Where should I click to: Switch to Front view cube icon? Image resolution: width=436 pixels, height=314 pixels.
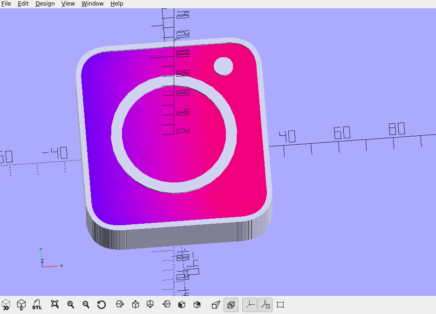182,305
